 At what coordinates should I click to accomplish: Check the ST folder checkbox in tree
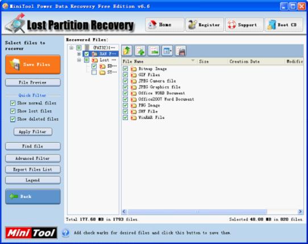click(x=94, y=72)
